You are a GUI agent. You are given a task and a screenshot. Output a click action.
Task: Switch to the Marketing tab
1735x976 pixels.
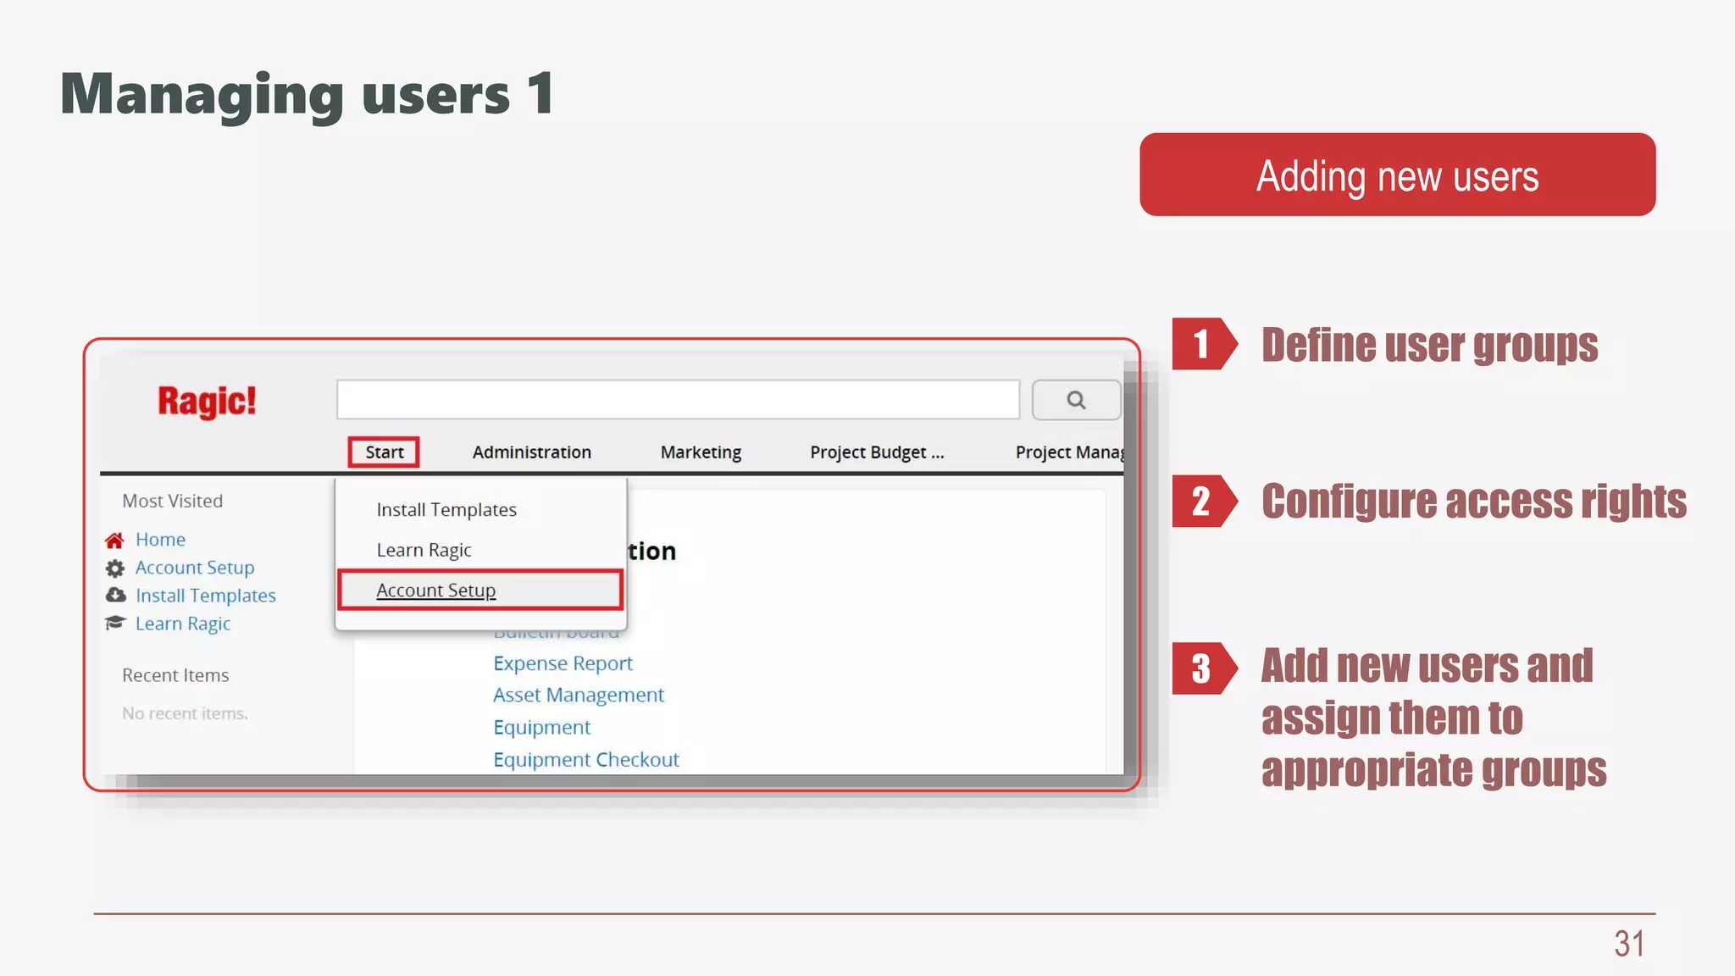(701, 452)
